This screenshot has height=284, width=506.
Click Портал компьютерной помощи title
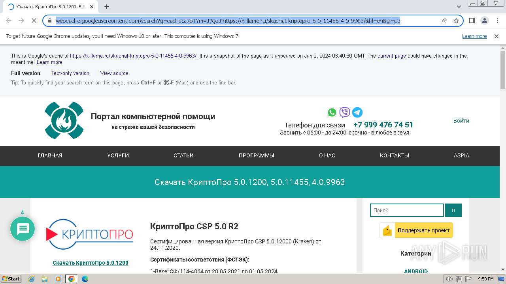[x=153, y=116]
